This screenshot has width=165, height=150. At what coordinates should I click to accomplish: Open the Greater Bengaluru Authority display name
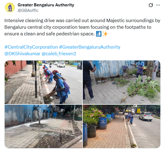46,5
